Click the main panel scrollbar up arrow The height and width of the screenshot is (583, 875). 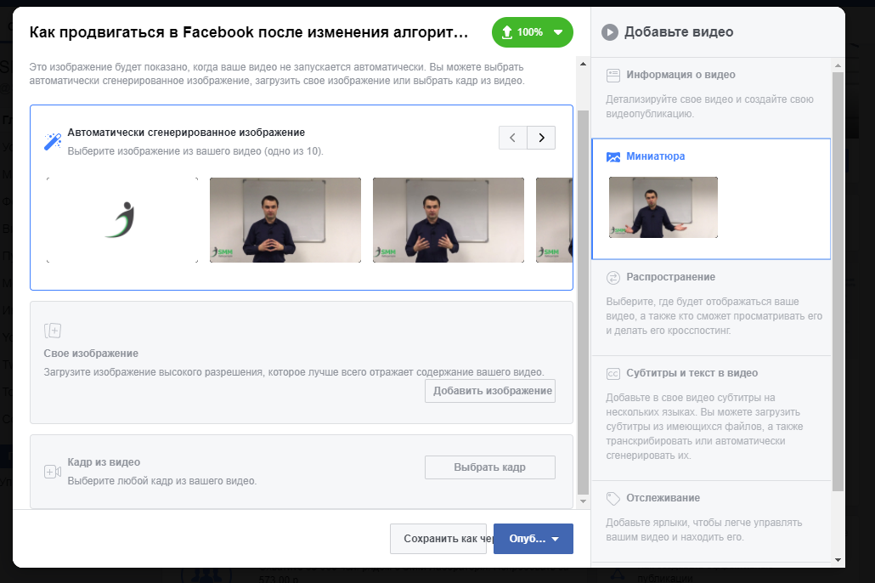tap(583, 64)
